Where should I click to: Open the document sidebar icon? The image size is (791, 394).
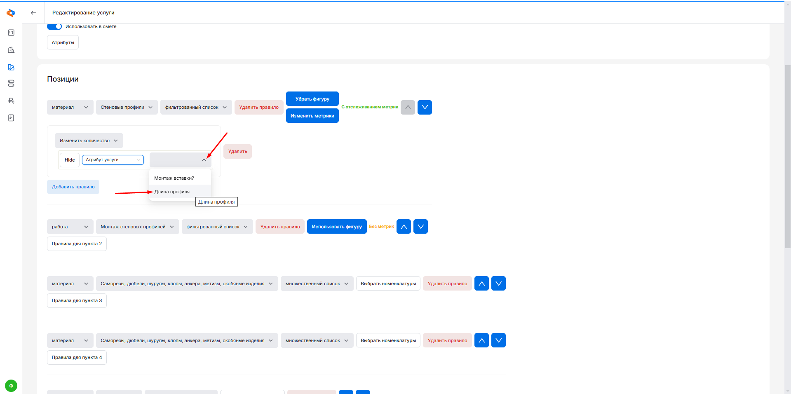click(11, 118)
